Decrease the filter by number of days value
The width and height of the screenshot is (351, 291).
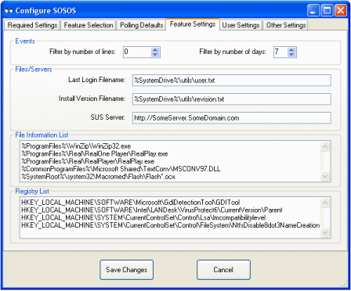click(291, 55)
